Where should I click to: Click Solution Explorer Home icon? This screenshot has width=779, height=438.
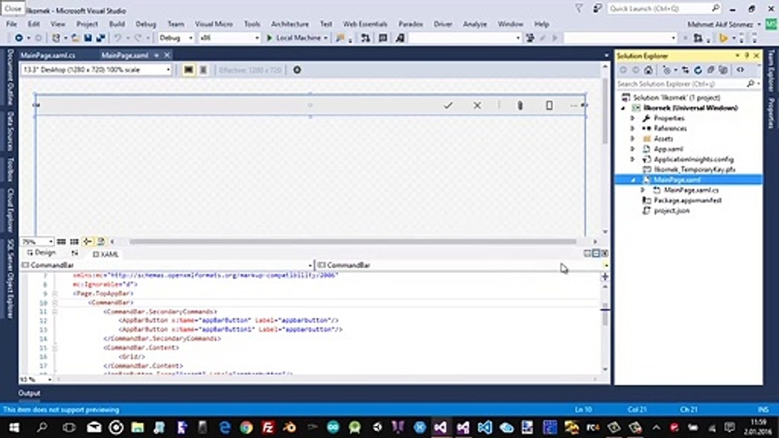(648, 70)
